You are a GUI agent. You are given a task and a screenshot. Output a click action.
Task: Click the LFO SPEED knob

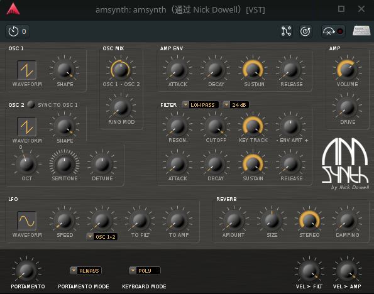click(x=64, y=220)
